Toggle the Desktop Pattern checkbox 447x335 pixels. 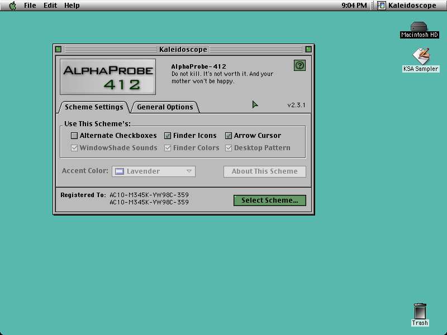[229, 148]
